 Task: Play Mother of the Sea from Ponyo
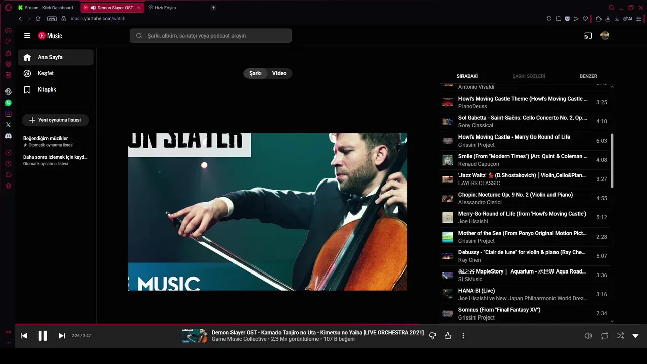pyautogui.click(x=525, y=237)
